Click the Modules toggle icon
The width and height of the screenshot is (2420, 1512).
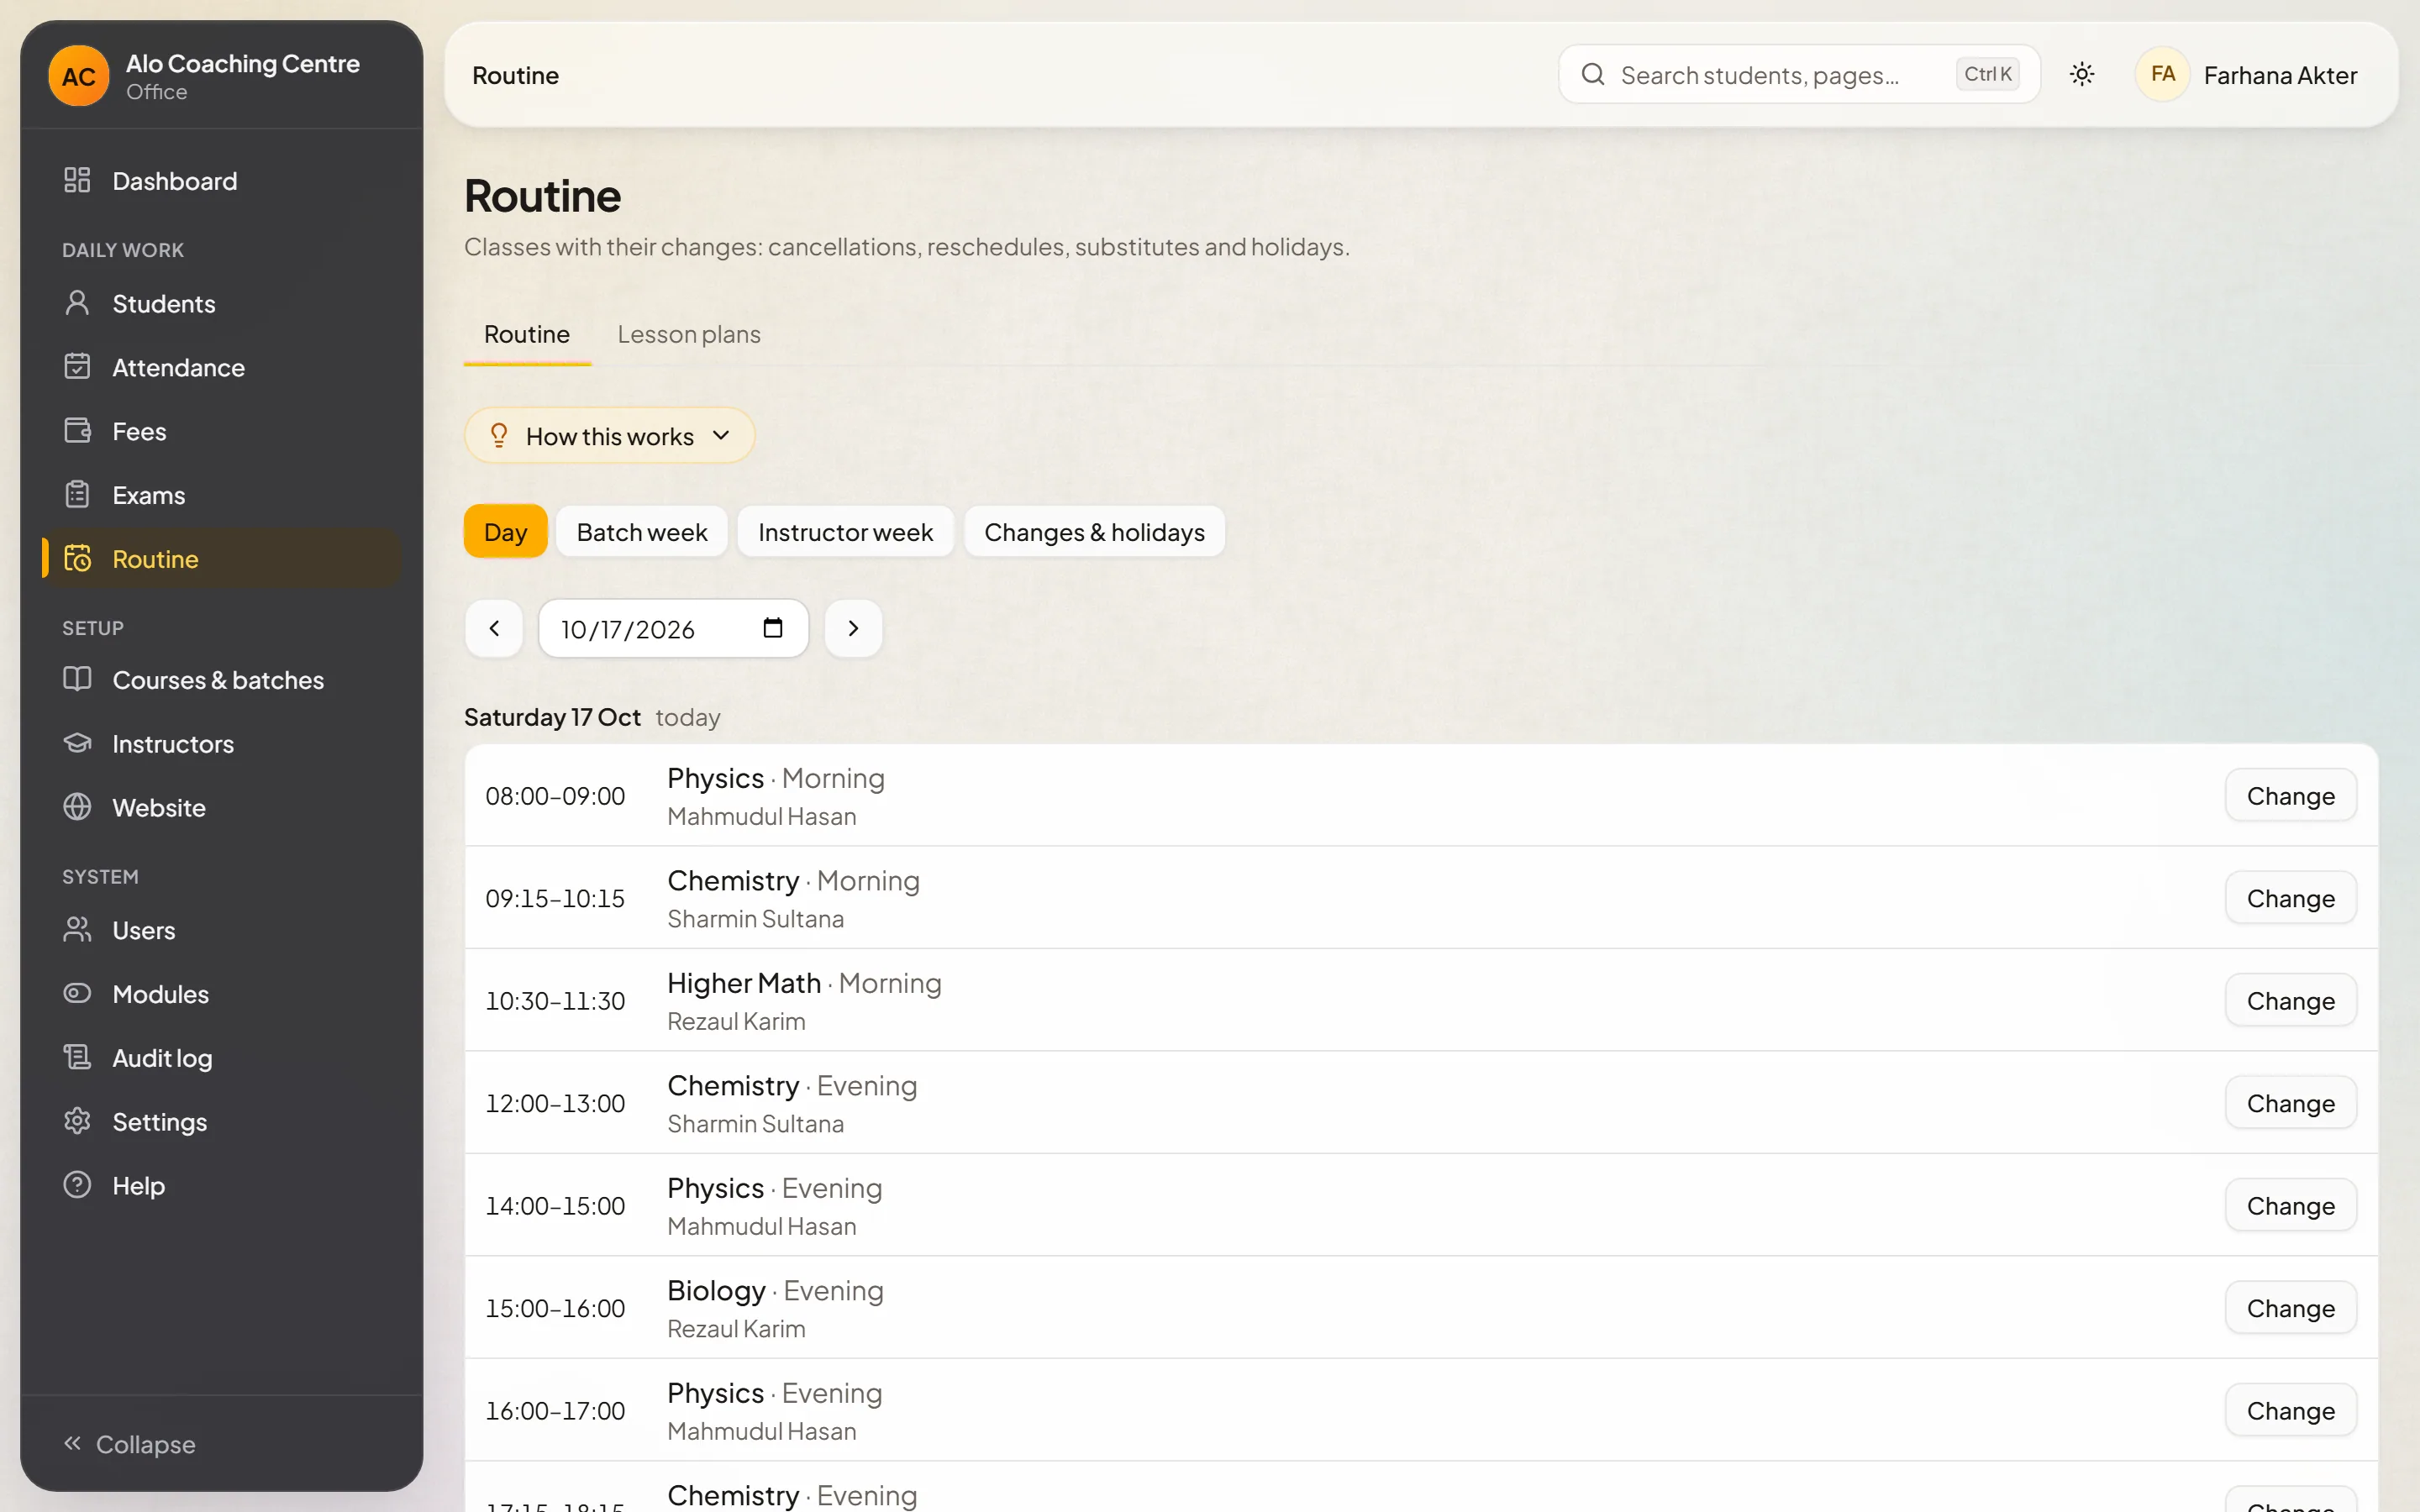(x=77, y=993)
